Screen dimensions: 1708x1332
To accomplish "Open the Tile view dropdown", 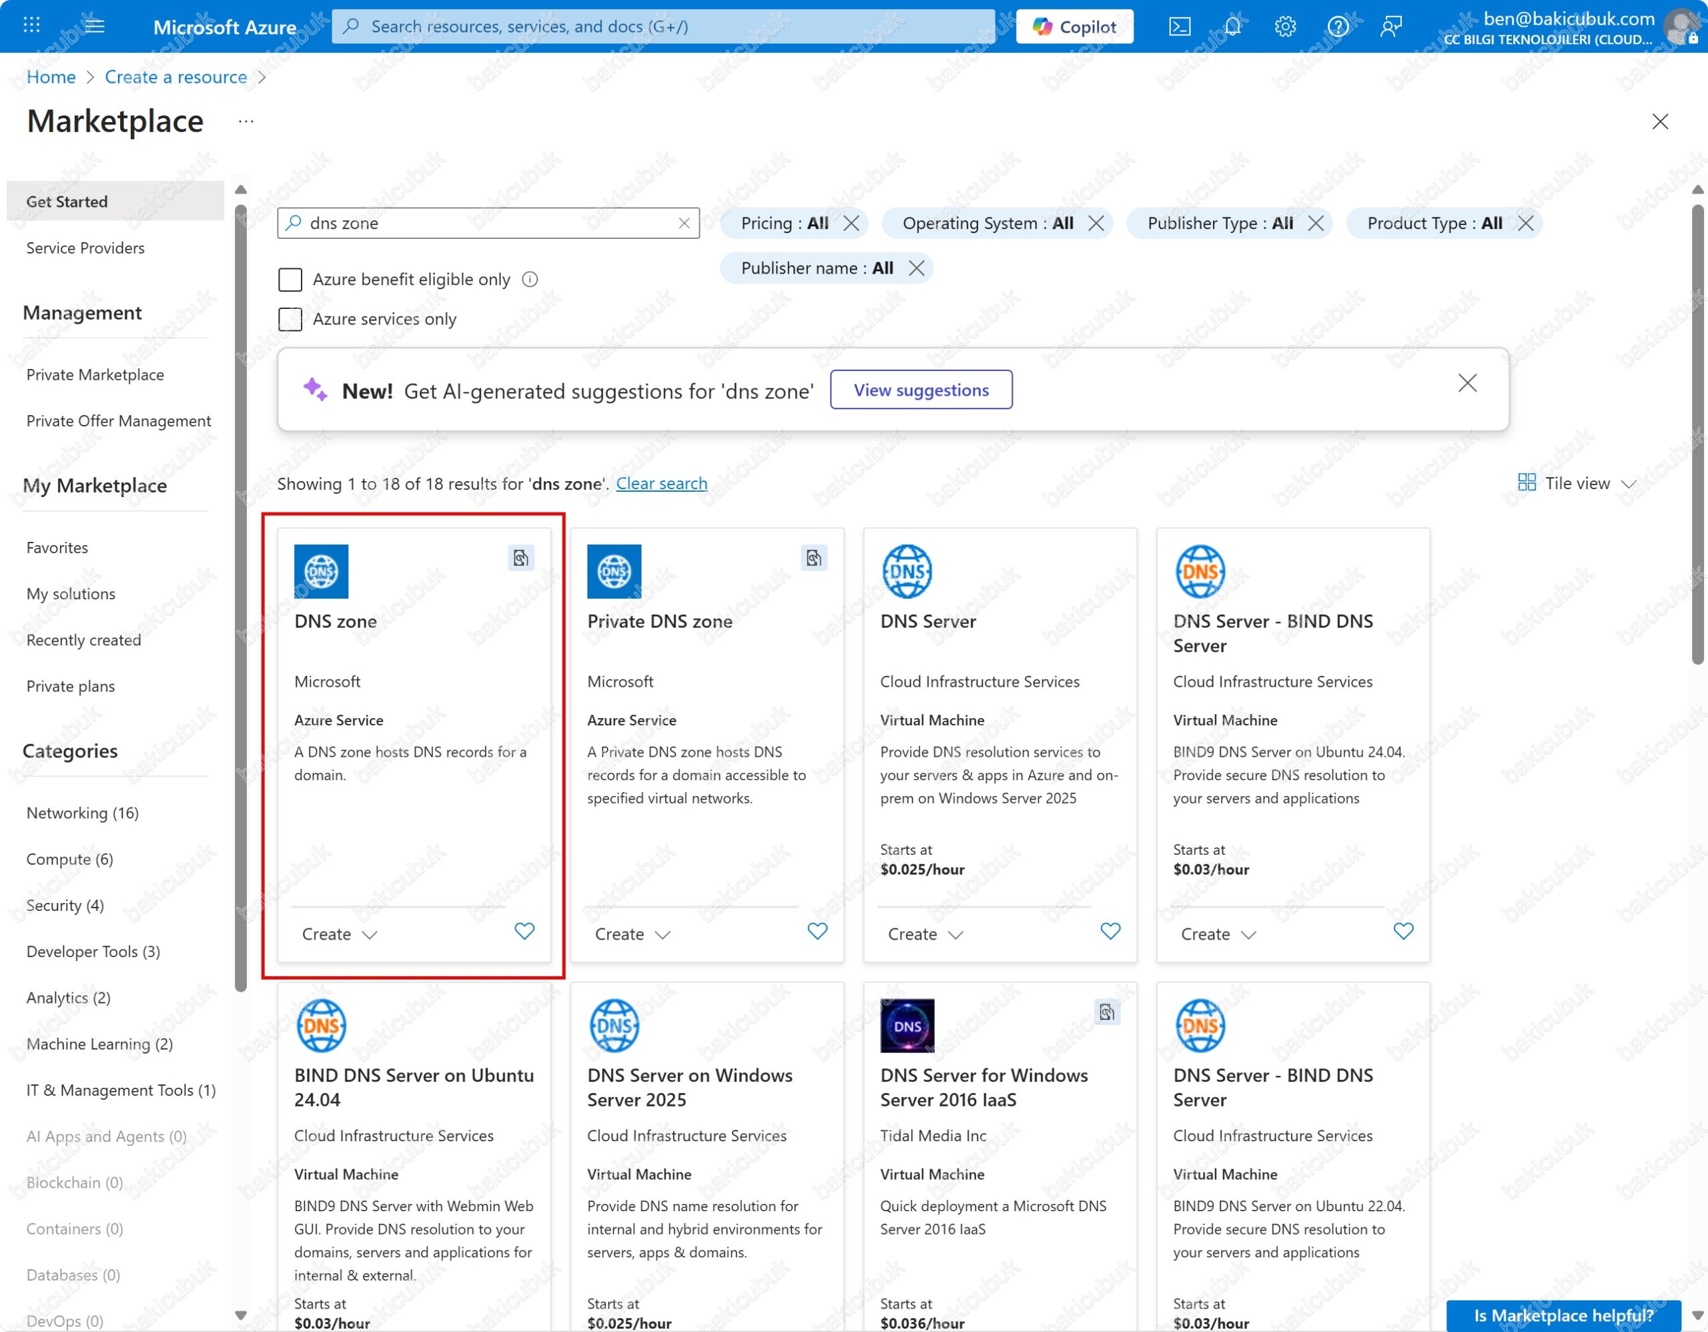I will tap(1576, 483).
